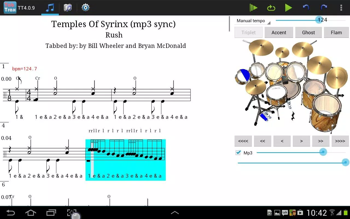Viewport: 350px width, 219px height.
Task: Check the battery status icon
Action: tap(346, 213)
